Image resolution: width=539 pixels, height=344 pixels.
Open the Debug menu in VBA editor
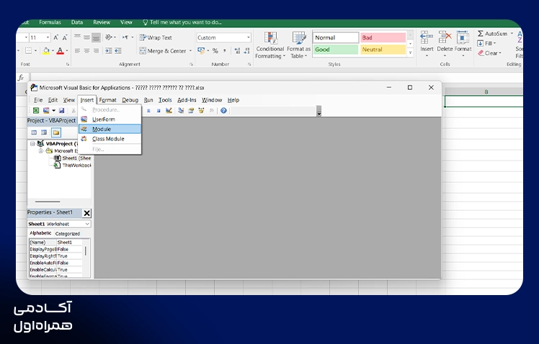[130, 100]
